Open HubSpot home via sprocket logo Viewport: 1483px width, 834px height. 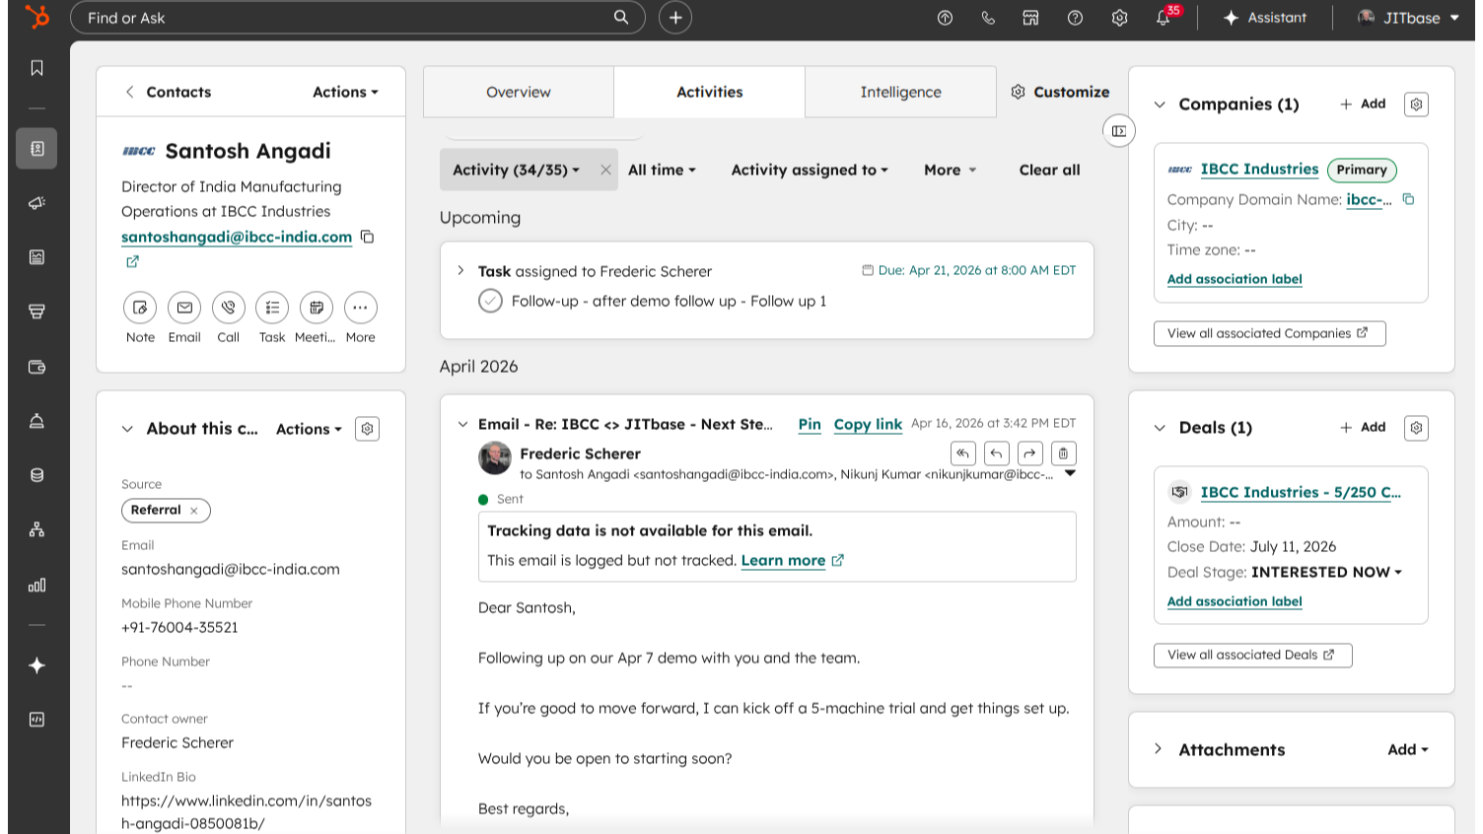click(36, 17)
